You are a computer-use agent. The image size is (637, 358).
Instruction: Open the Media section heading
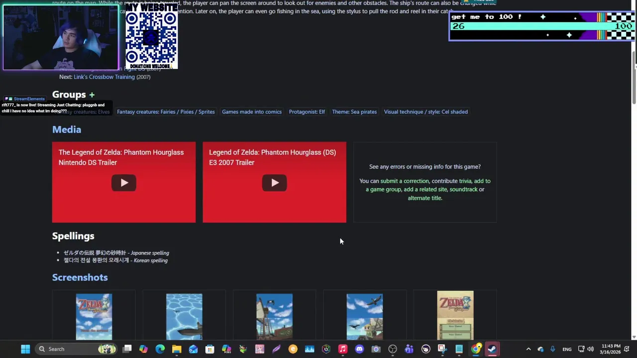point(67,129)
